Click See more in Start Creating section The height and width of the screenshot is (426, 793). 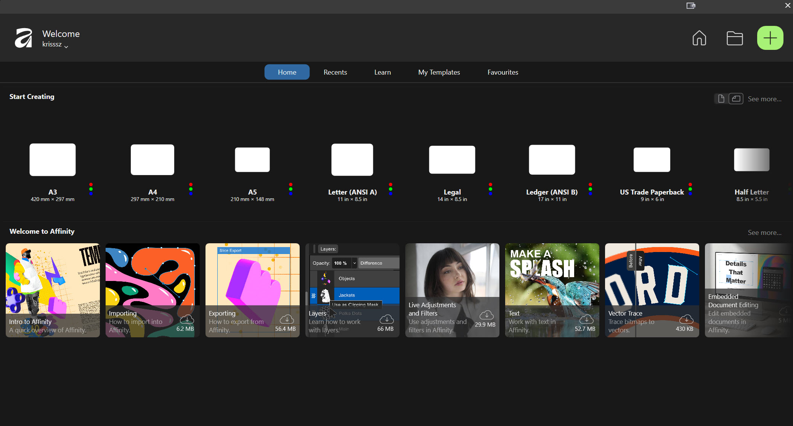click(x=764, y=99)
